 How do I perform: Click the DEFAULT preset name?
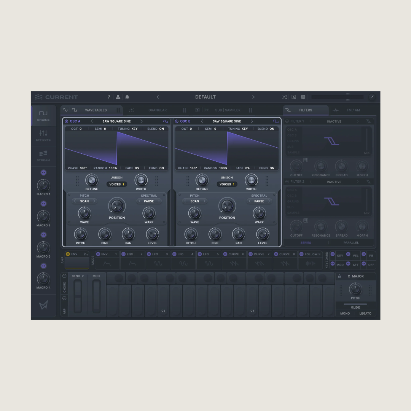pyautogui.click(x=205, y=97)
